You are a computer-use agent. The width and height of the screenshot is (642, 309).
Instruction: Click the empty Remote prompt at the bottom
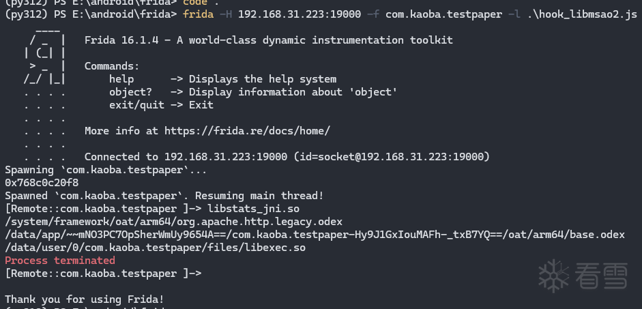point(103,274)
